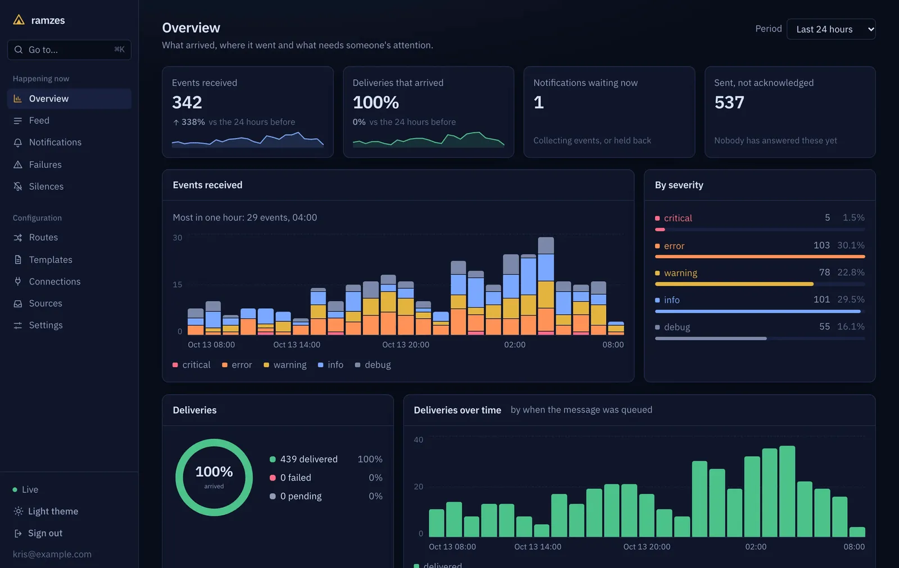Select Routes under Configuration
The height and width of the screenshot is (568, 899).
pos(69,237)
